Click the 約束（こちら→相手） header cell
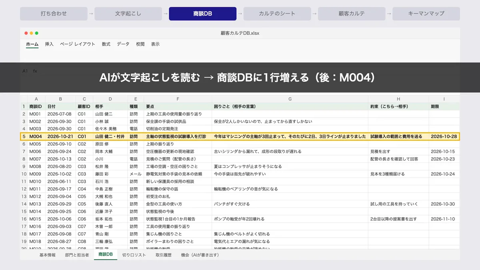 click(x=399, y=107)
